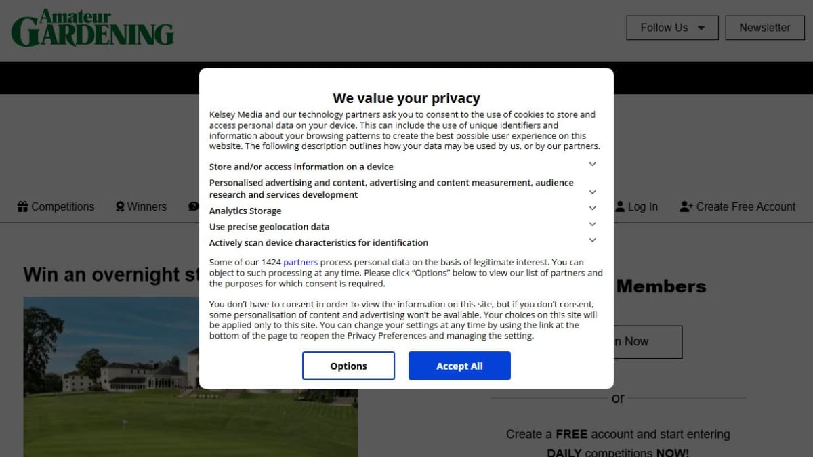Image resolution: width=813 pixels, height=457 pixels.
Task: Click the Create Free Account link
Action: [x=746, y=206]
